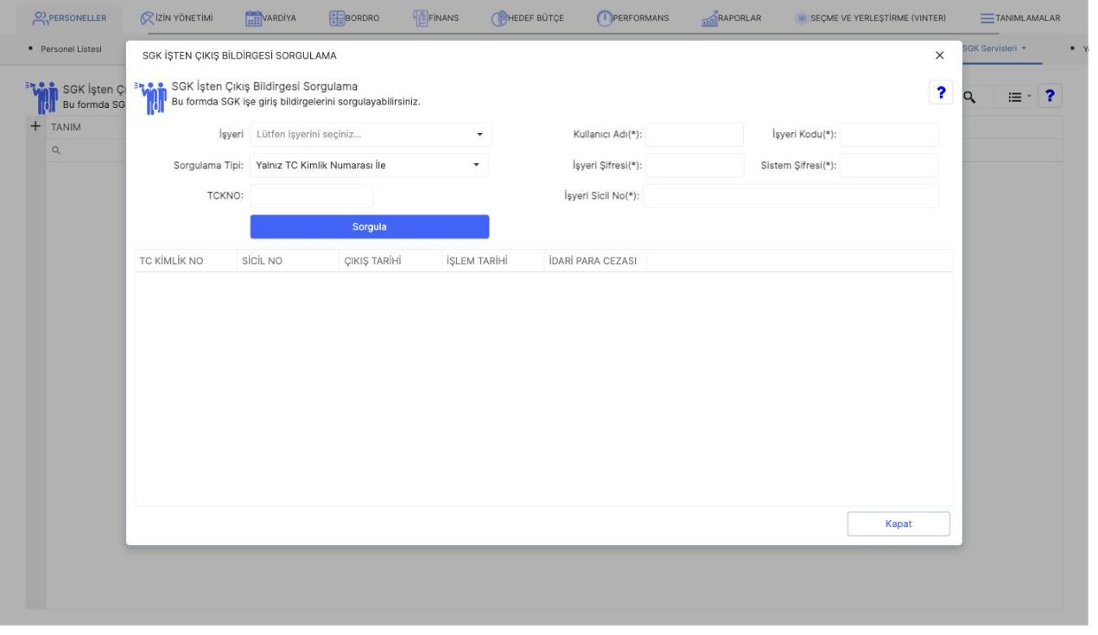Open the İşyeri selection dropdown

click(x=371, y=135)
